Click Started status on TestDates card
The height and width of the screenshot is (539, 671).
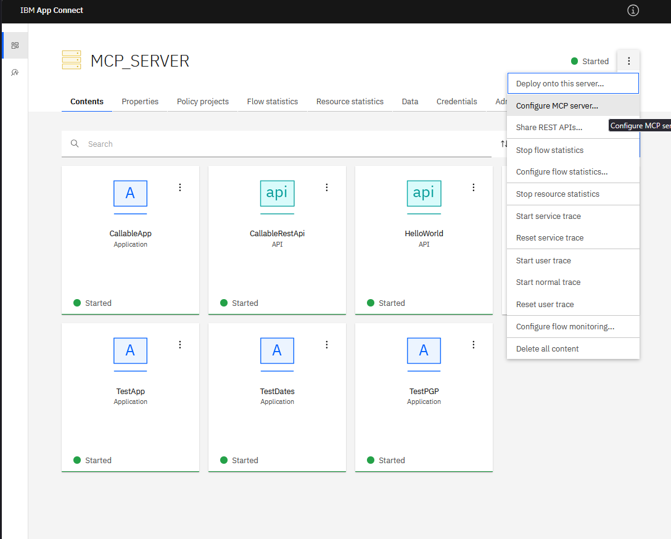click(239, 460)
